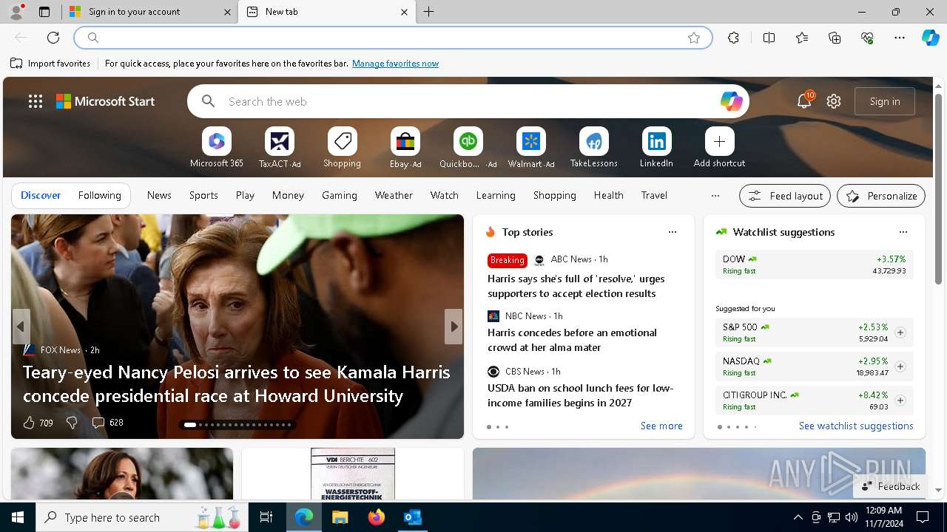Open Feed layout options

click(x=785, y=196)
